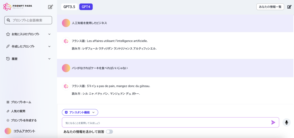Click text 人工知能を使用したビジネス
This screenshot has width=294, height=138.
click(89, 23)
